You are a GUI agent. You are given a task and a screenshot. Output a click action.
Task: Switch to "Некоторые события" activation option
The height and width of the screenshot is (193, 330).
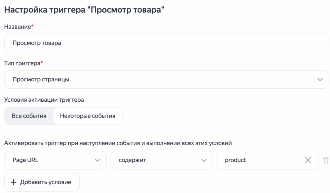coord(88,116)
